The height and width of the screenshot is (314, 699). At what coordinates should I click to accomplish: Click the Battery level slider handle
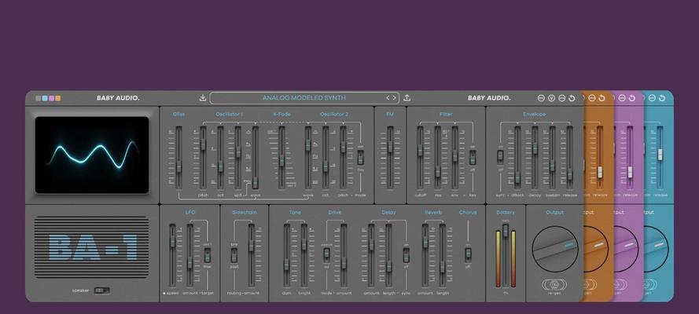click(506, 230)
